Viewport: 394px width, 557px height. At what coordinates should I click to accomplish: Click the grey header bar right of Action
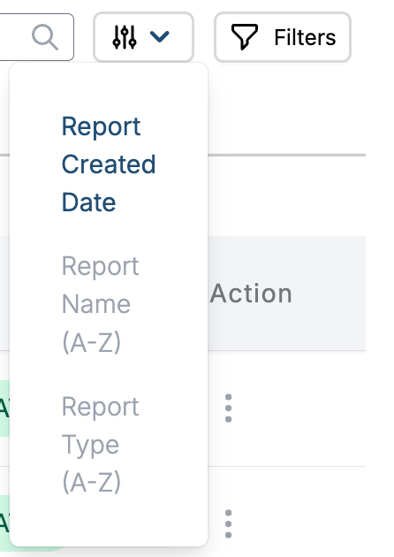pyautogui.click(x=329, y=294)
